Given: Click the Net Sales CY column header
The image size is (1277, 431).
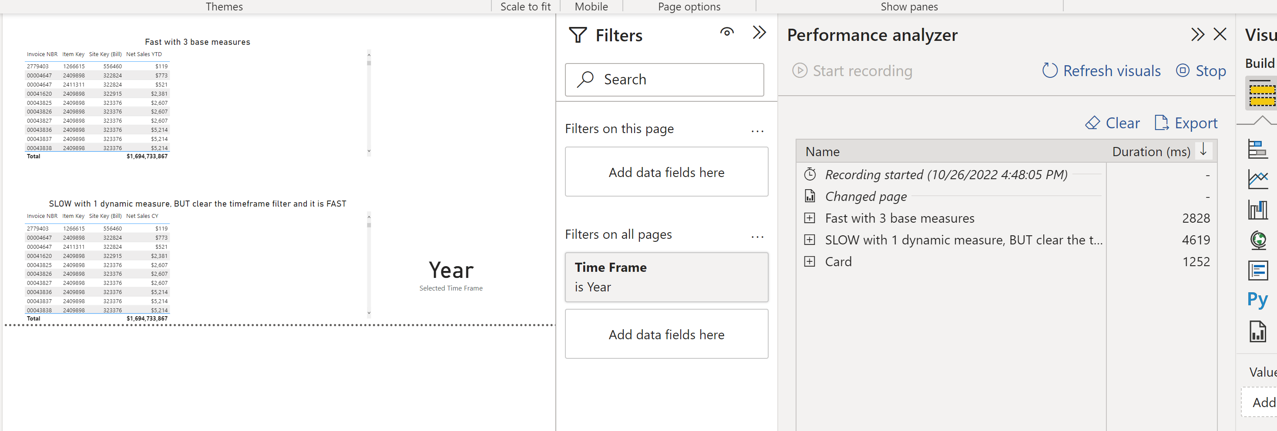Looking at the screenshot, I should 142,216.
